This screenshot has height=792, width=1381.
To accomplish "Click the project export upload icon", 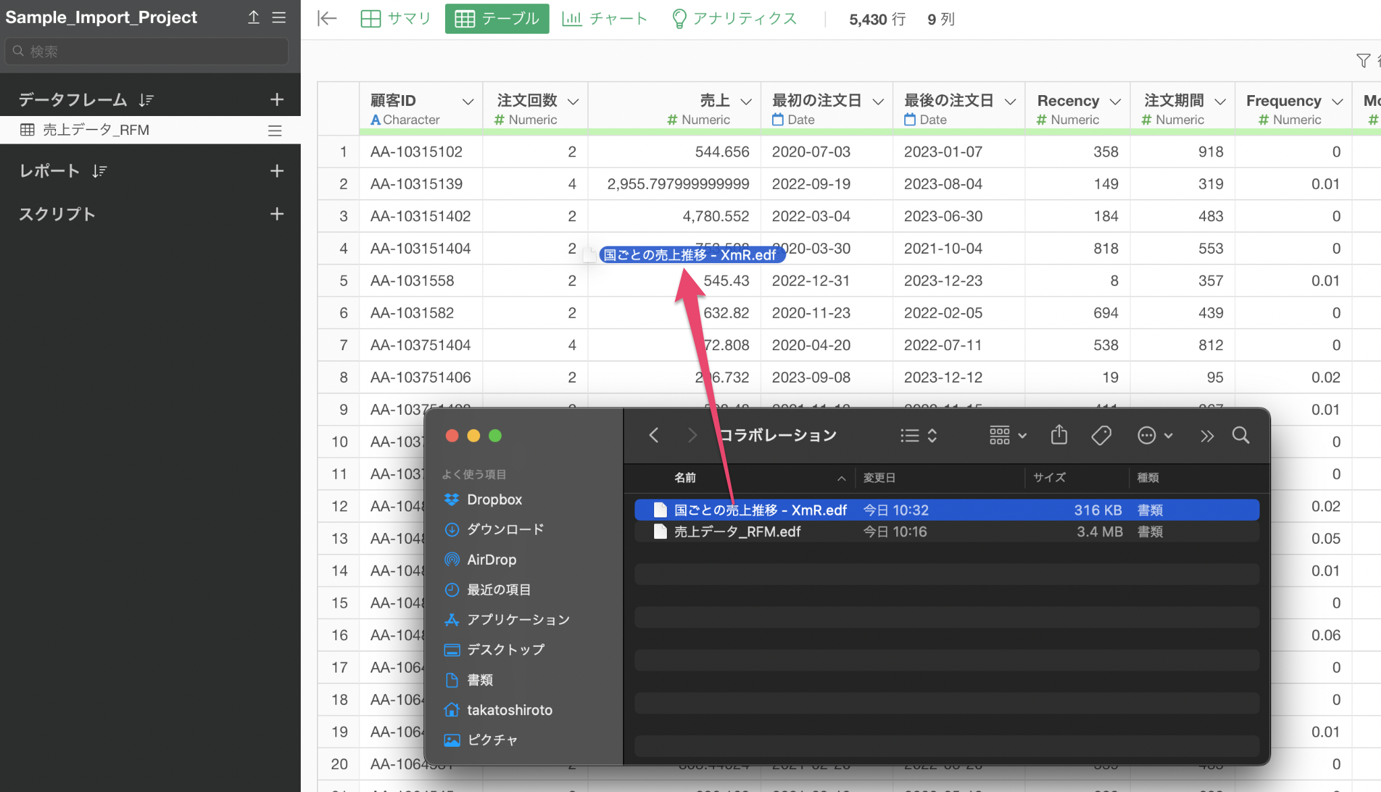I will coord(254,18).
